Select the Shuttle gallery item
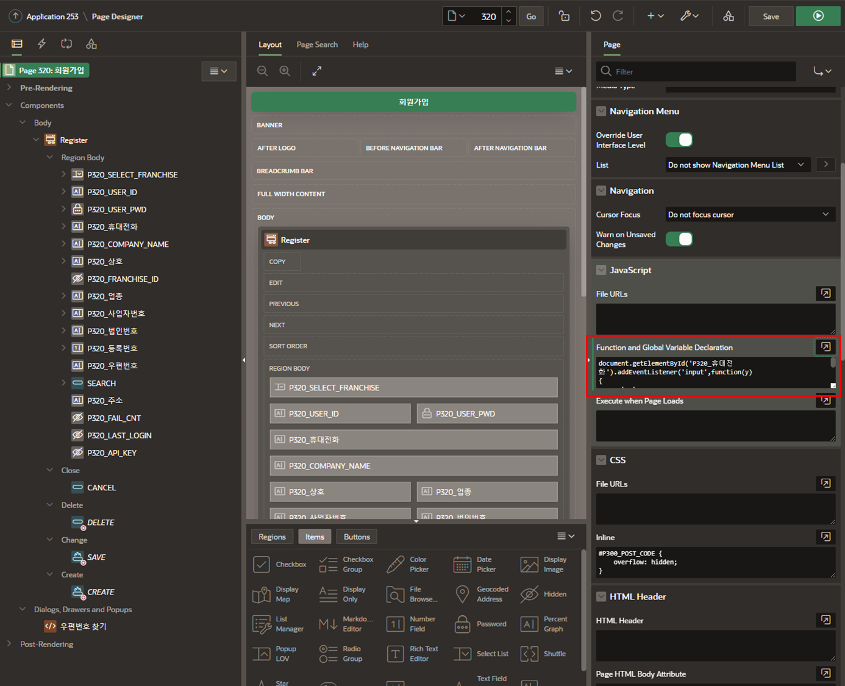 pos(544,654)
